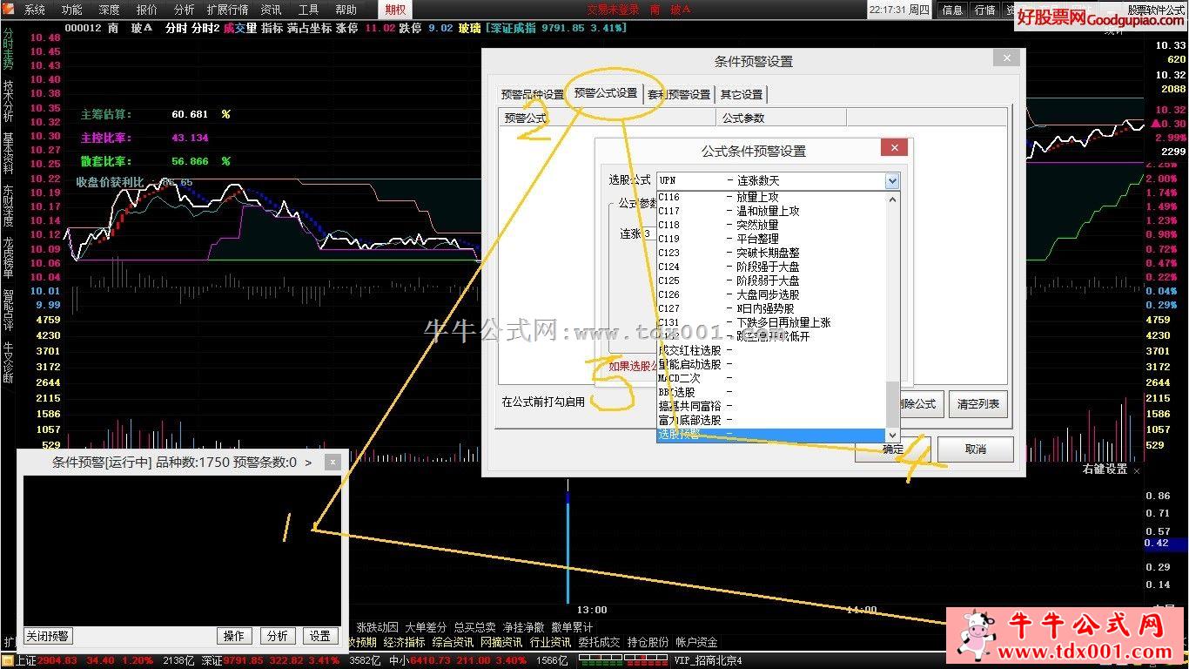Switch to 套利预警设置 tab
Image resolution: width=1189 pixels, height=669 pixels.
coord(679,95)
